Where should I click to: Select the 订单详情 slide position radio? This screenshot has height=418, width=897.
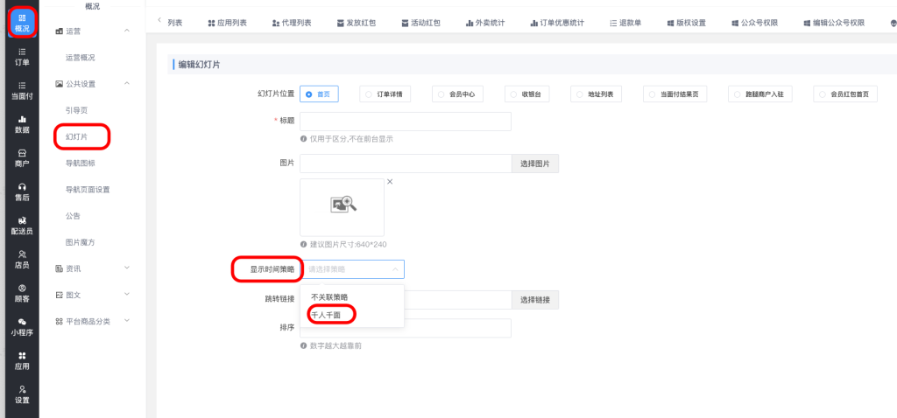click(x=390, y=94)
